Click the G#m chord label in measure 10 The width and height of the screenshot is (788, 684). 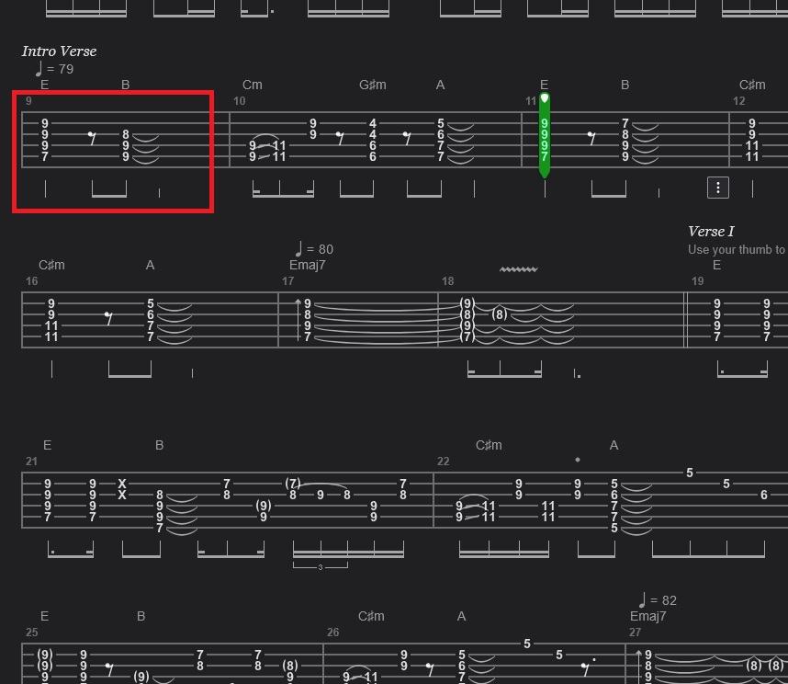coord(372,85)
